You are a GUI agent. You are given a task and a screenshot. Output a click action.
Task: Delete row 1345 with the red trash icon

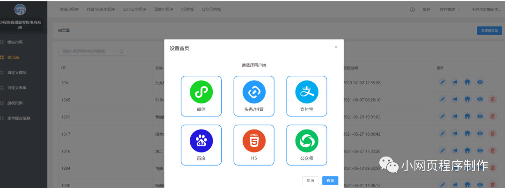click(x=492, y=100)
